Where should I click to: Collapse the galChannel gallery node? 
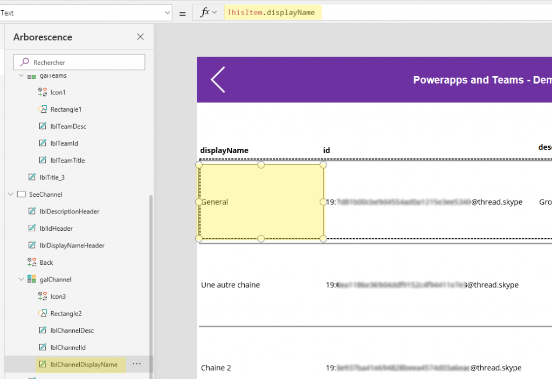tap(21, 279)
